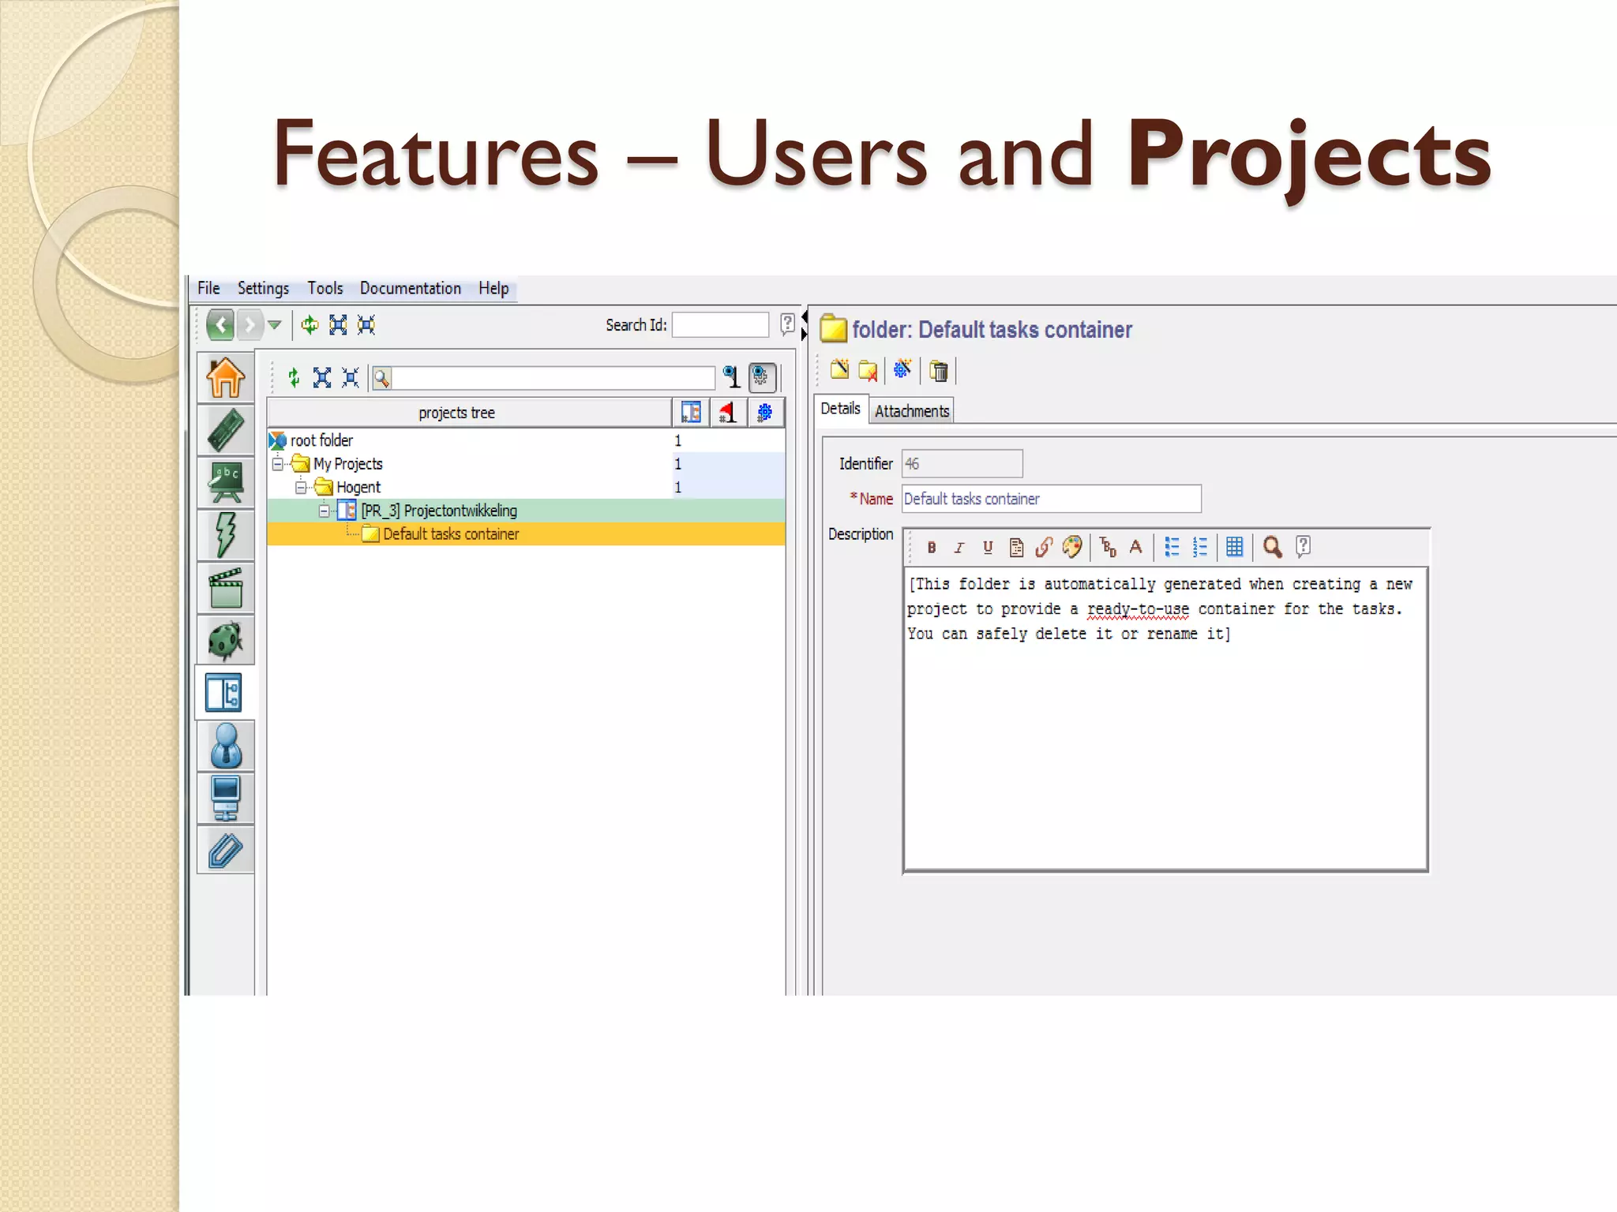Image resolution: width=1617 pixels, height=1212 pixels.
Task: Refresh using the main toolbar icon
Action: 310,324
